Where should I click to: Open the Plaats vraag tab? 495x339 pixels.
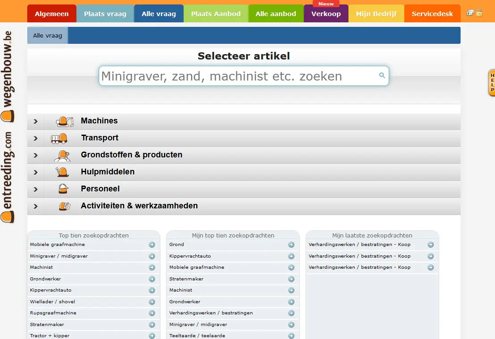pyautogui.click(x=105, y=14)
